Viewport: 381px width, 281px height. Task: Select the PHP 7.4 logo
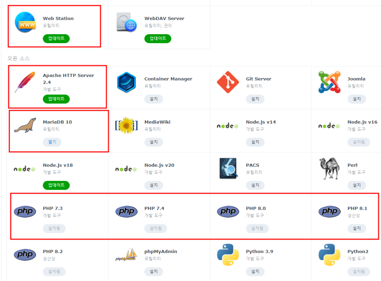[127, 211]
